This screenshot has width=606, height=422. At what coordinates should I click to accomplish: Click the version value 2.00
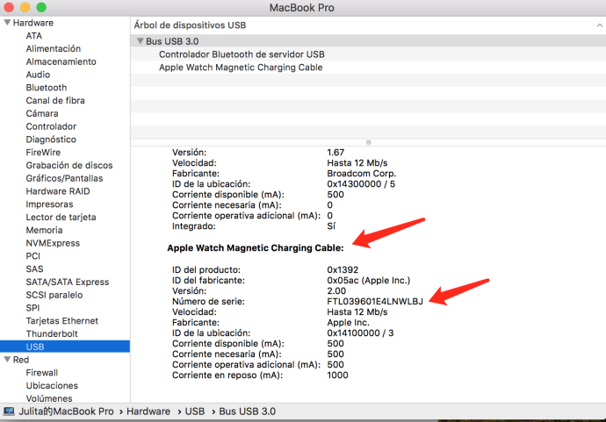click(336, 290)
